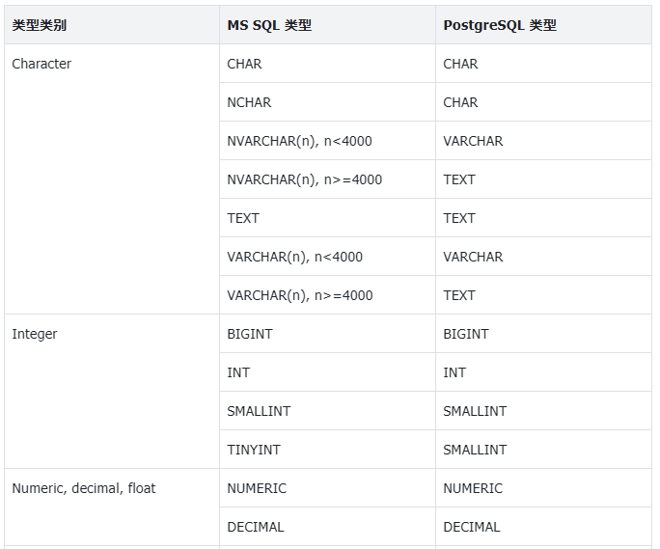Click the NCHAR type cell

249,102
